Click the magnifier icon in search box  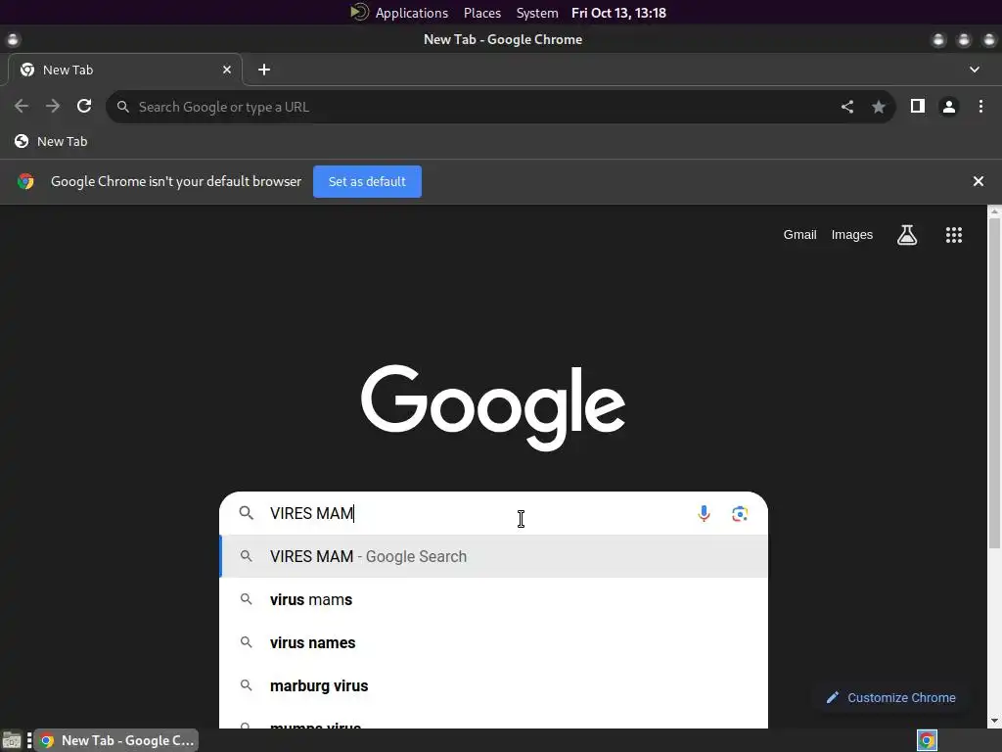246,513
